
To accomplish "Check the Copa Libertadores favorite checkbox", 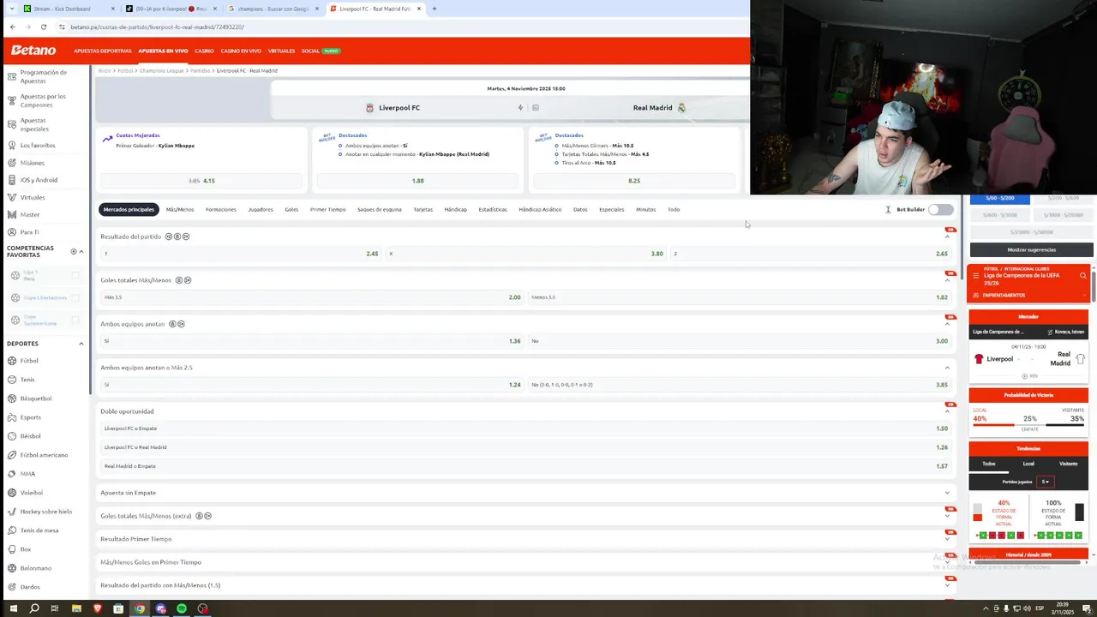I will pyautogui.click(x=75, y=297).
